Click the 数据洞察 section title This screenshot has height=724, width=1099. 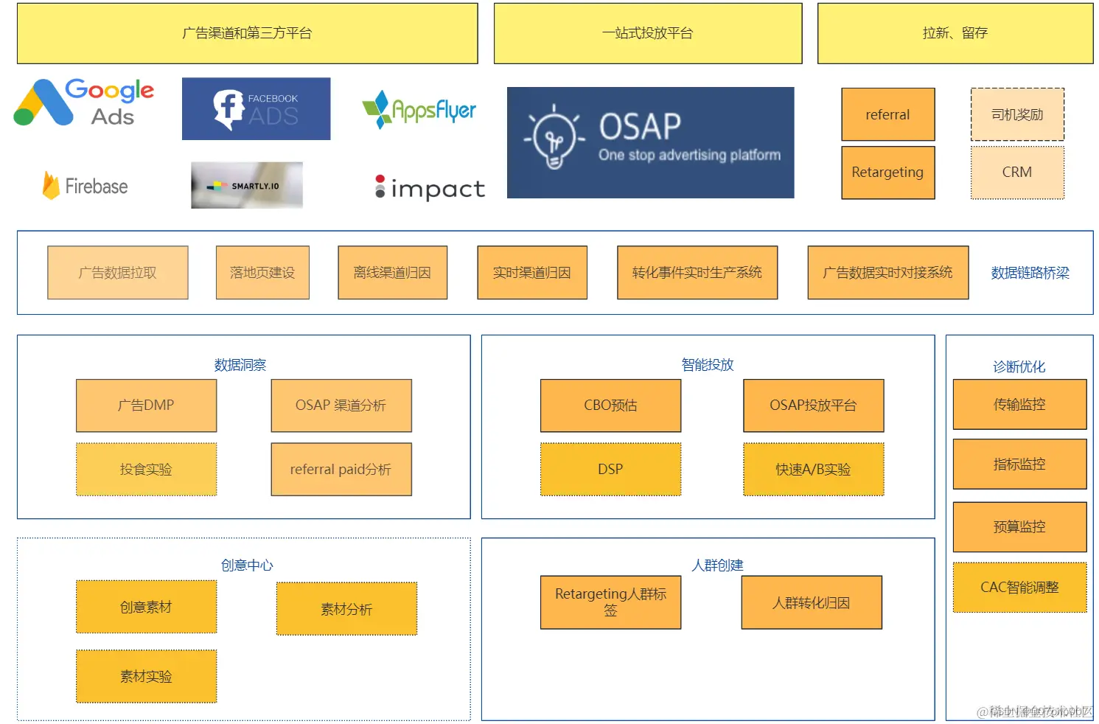[x=240, y=365]
